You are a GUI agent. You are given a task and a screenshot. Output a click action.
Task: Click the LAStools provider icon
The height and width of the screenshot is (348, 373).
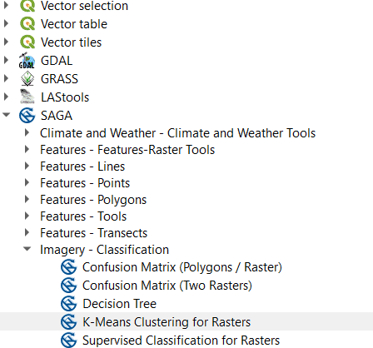(x=27, y=97)
